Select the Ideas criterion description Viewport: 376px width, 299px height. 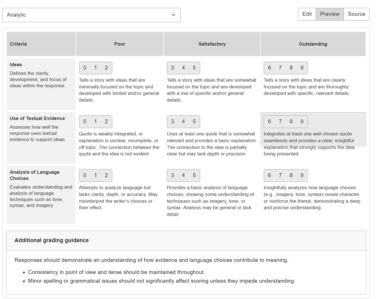click(38, 79)
